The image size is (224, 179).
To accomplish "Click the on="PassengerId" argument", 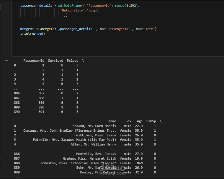I will click(115, 29).
